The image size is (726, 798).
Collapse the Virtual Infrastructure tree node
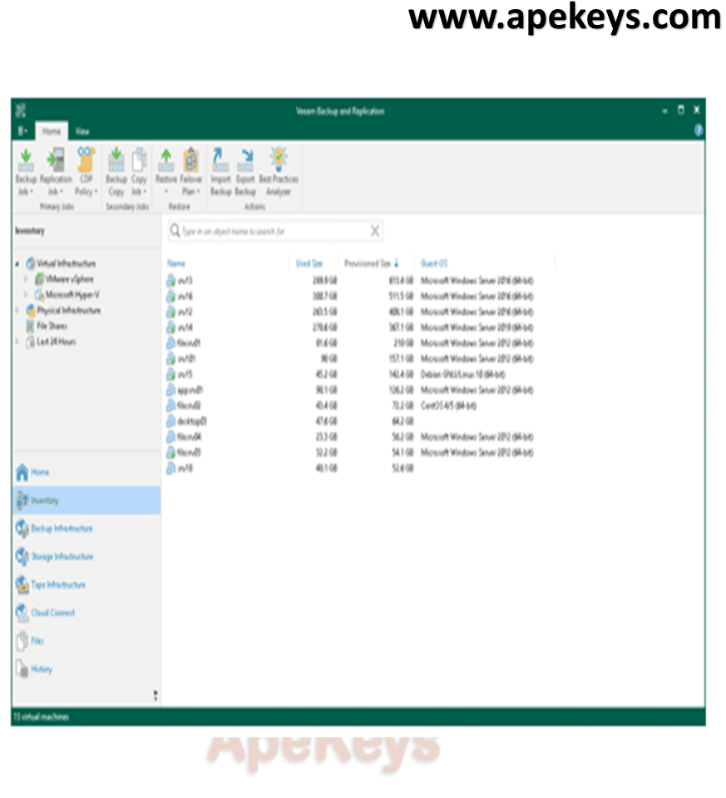click(17, 264)
